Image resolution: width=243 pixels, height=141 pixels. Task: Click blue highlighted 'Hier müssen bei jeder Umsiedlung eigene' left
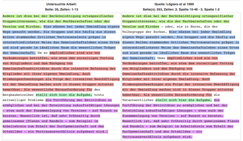click(x=82, y=27)
